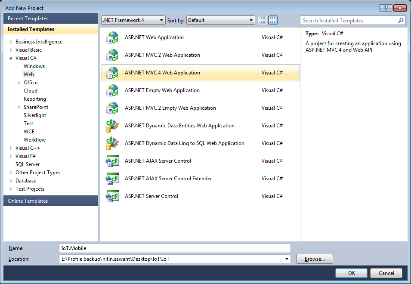Open the Recent Templates section
Viewport: 411px width, 284px height.
click(51, 19)
